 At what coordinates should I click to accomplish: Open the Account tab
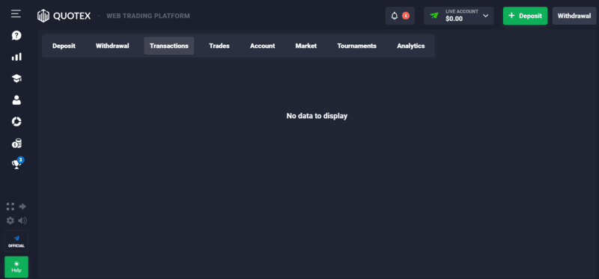click(x=263, y=46)
